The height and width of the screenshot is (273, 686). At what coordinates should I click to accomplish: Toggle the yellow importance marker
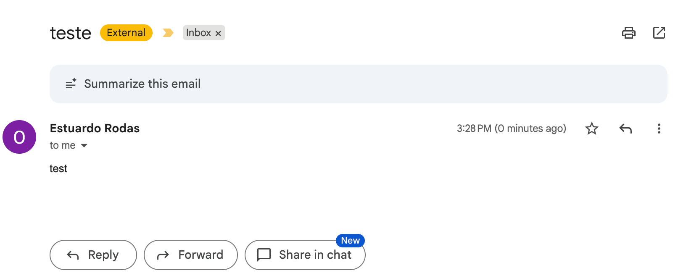168,33
